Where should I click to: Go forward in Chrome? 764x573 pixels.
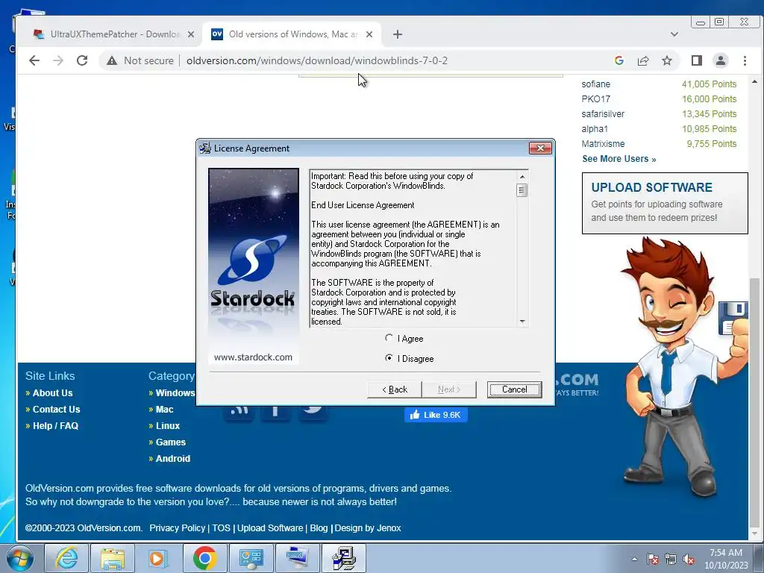coord(58,60)
